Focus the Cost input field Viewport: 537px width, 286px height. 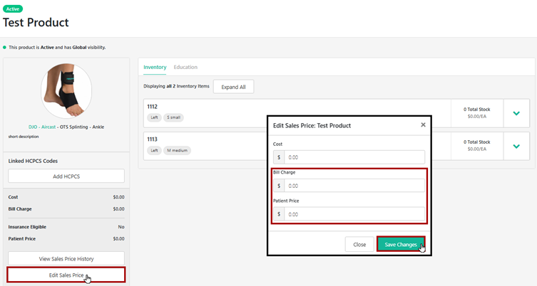(x=354, y=157)
